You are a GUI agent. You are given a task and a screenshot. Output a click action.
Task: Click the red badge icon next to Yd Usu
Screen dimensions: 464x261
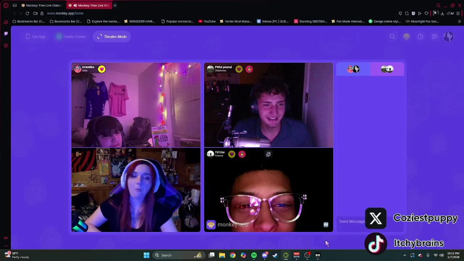coord(242,154)
